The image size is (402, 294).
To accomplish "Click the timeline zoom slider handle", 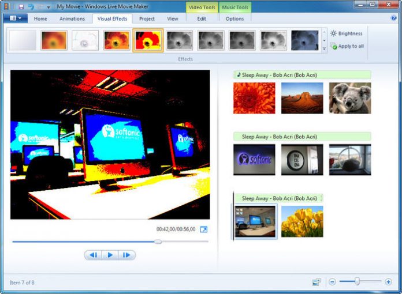I will pyautogui.click(x=357, y=281).
